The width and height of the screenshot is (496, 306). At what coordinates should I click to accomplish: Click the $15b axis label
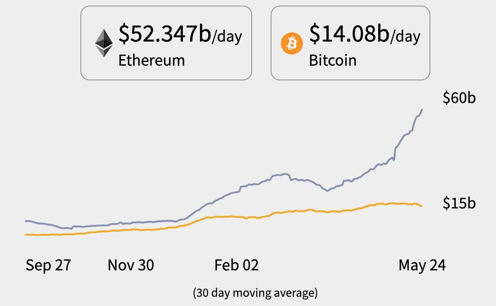459,203
